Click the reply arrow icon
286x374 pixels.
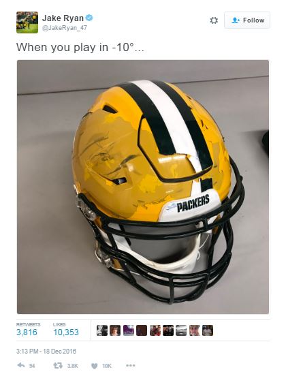click(x=21, y=365)
